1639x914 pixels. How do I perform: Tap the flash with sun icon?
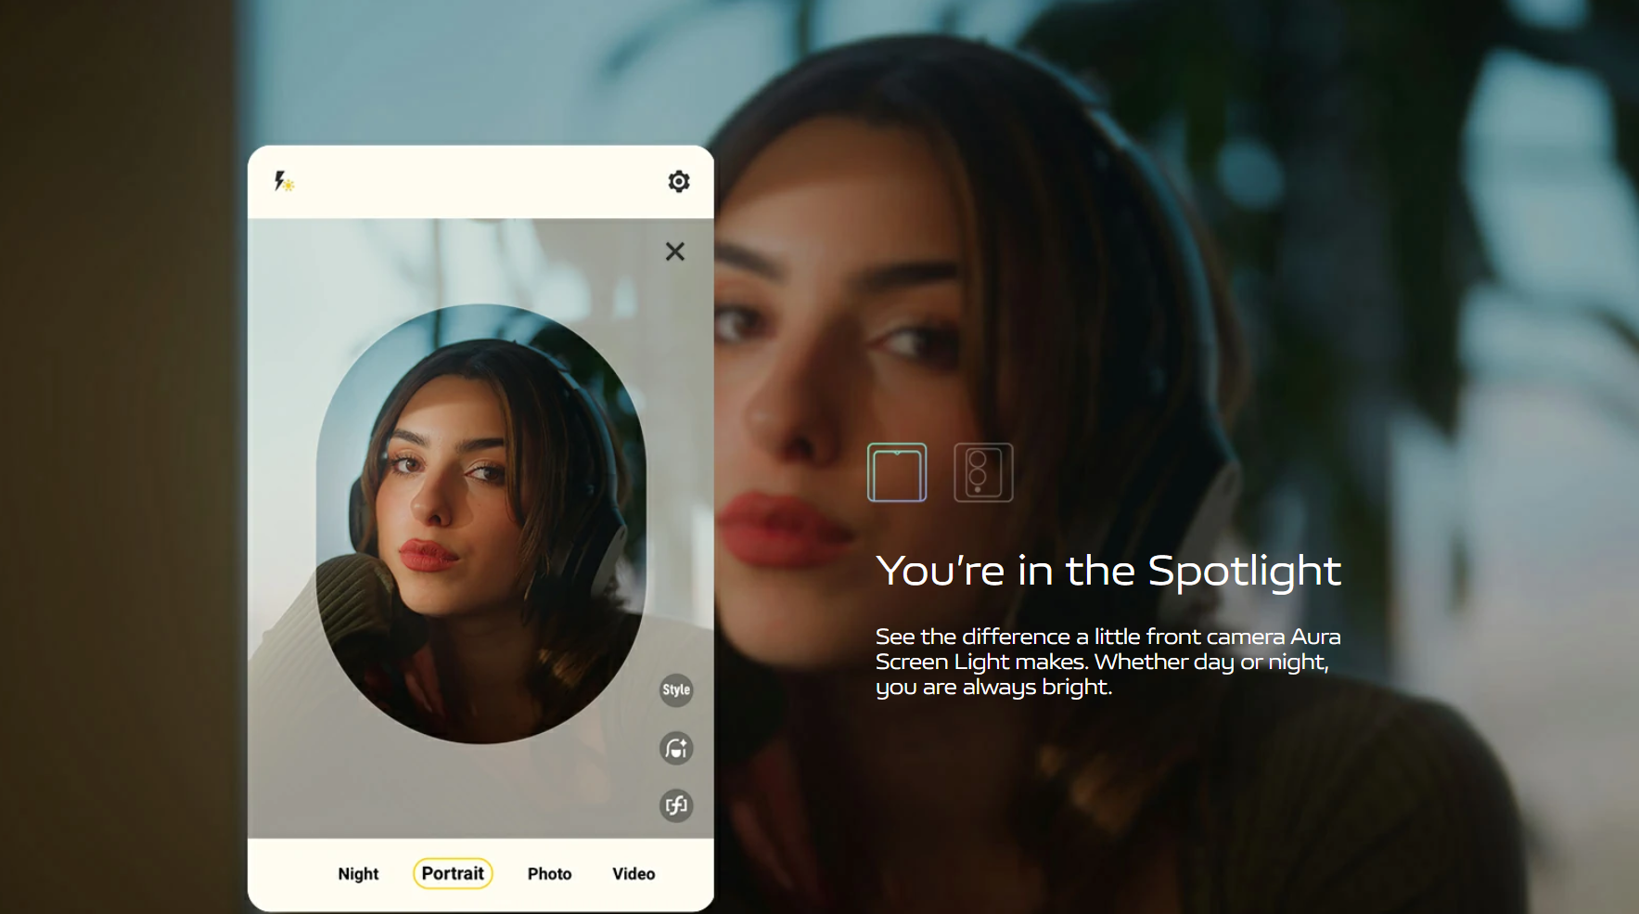284,181
